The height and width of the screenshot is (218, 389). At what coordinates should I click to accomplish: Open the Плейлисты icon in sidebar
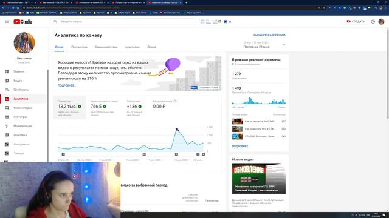pyautogui.click(x=7, y=90)
